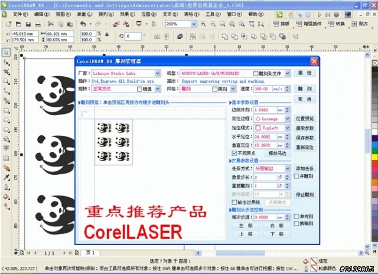Toggle the 雕刻到文件 checkbox

coord(256,73)
